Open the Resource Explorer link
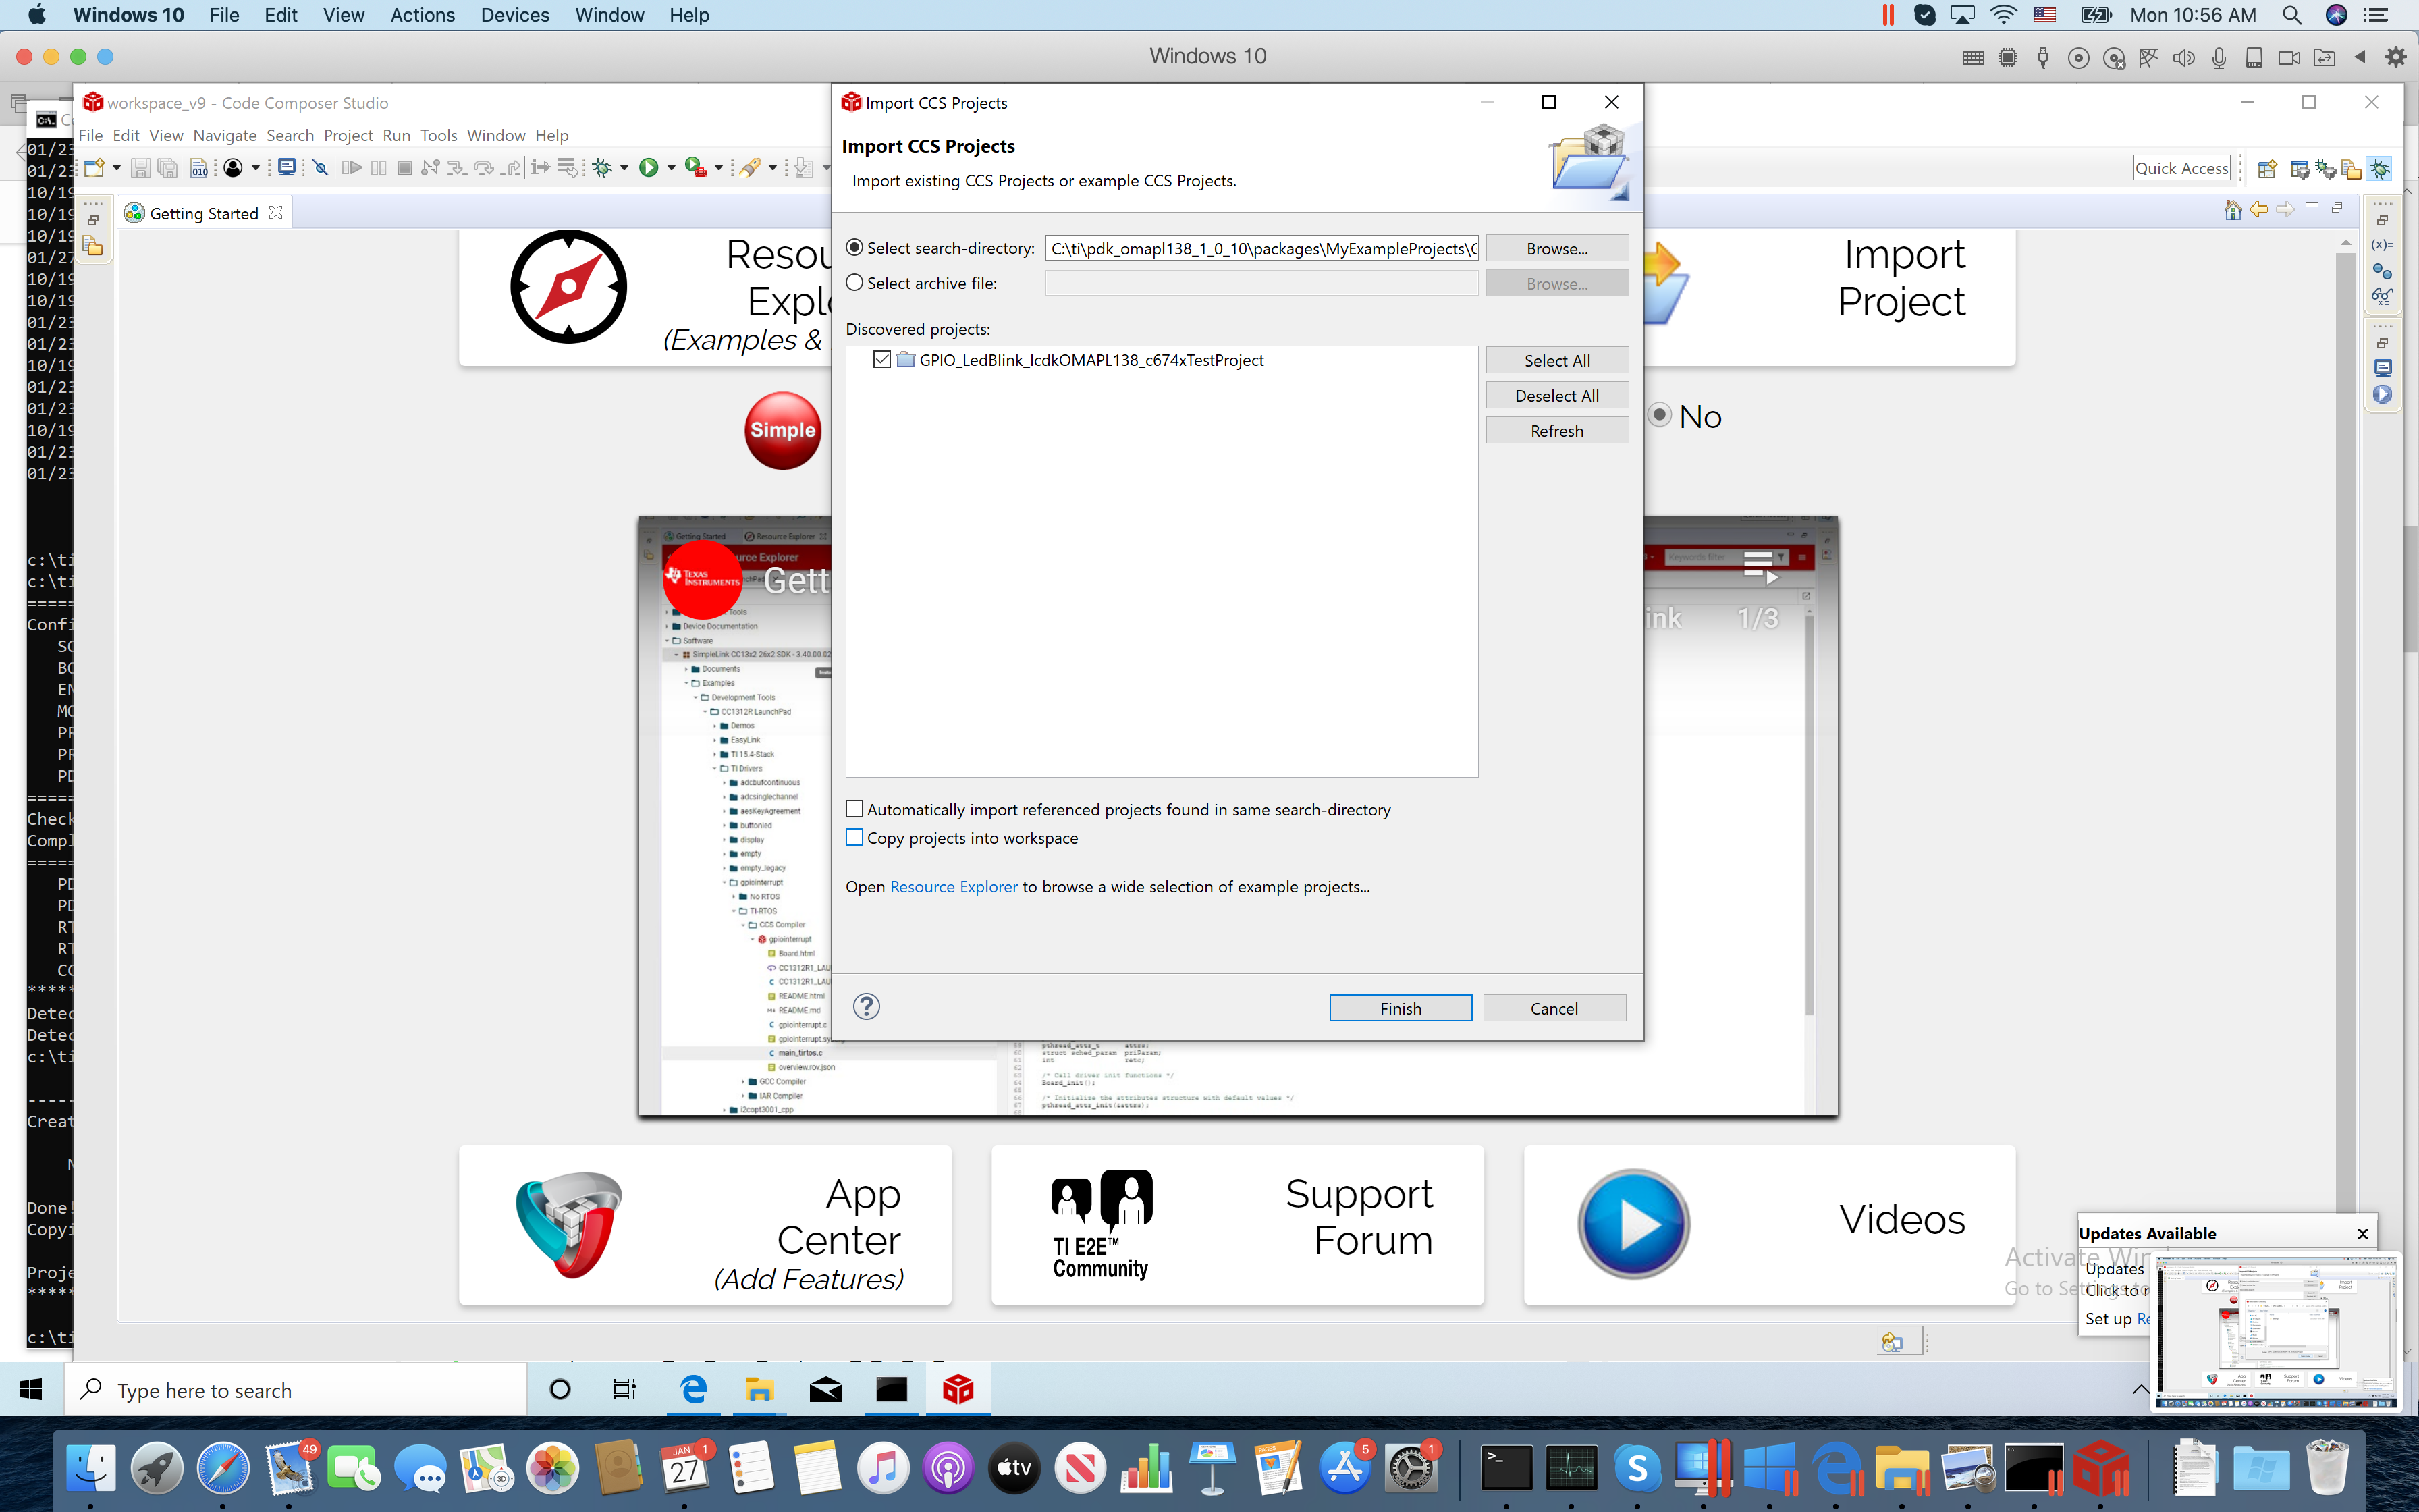 tap(954, 887)
